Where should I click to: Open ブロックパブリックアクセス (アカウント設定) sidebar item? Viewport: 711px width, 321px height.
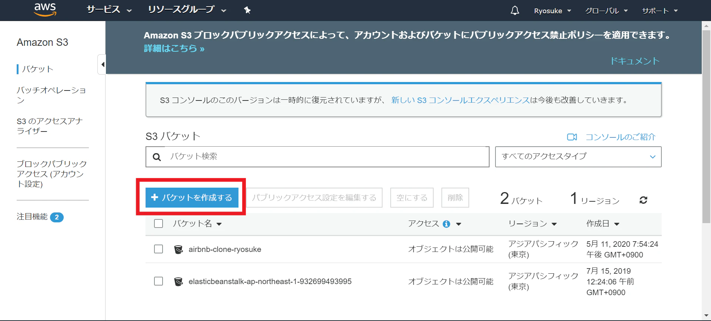tap(52, 174)
